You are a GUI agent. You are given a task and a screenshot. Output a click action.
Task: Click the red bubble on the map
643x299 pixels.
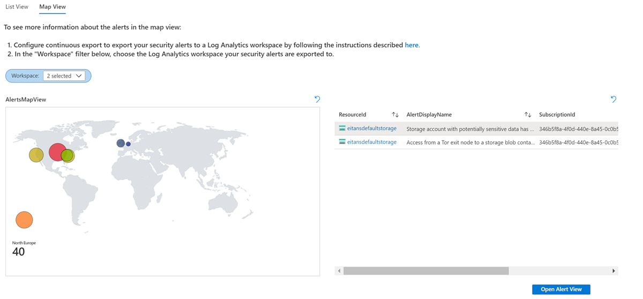click(x=57, y=152)
